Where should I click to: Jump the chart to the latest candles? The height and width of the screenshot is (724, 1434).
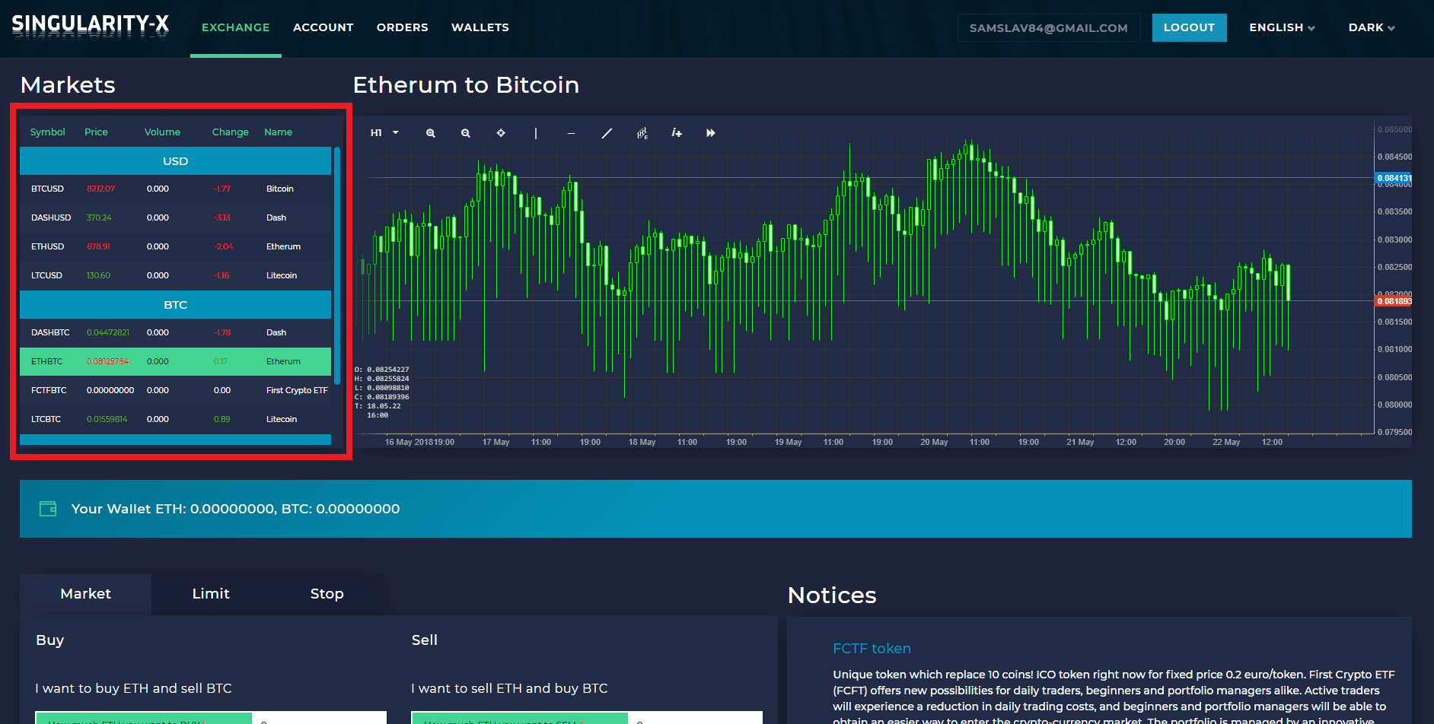pos(711,133)
